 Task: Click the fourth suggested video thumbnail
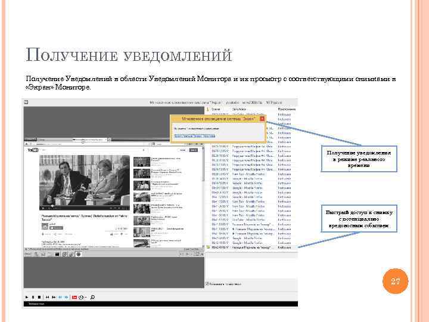coord(142,197)
